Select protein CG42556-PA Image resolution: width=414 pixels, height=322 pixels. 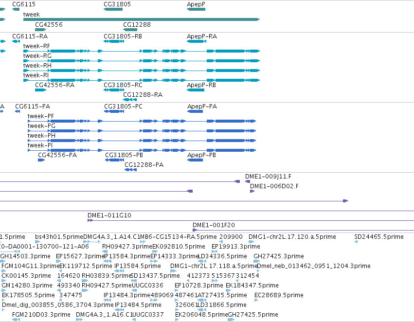(x=41, y=160)
